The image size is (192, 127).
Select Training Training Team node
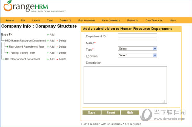pos(22,53)
